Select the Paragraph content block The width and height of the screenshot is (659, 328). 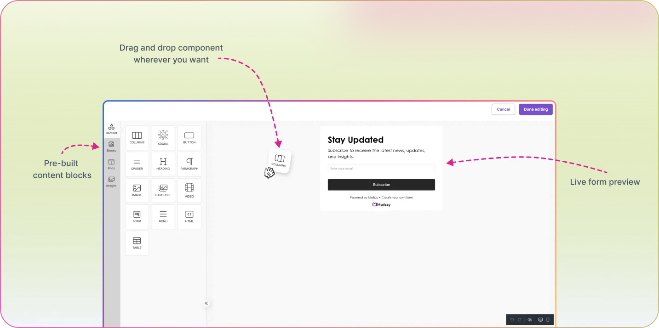(189, 164)
